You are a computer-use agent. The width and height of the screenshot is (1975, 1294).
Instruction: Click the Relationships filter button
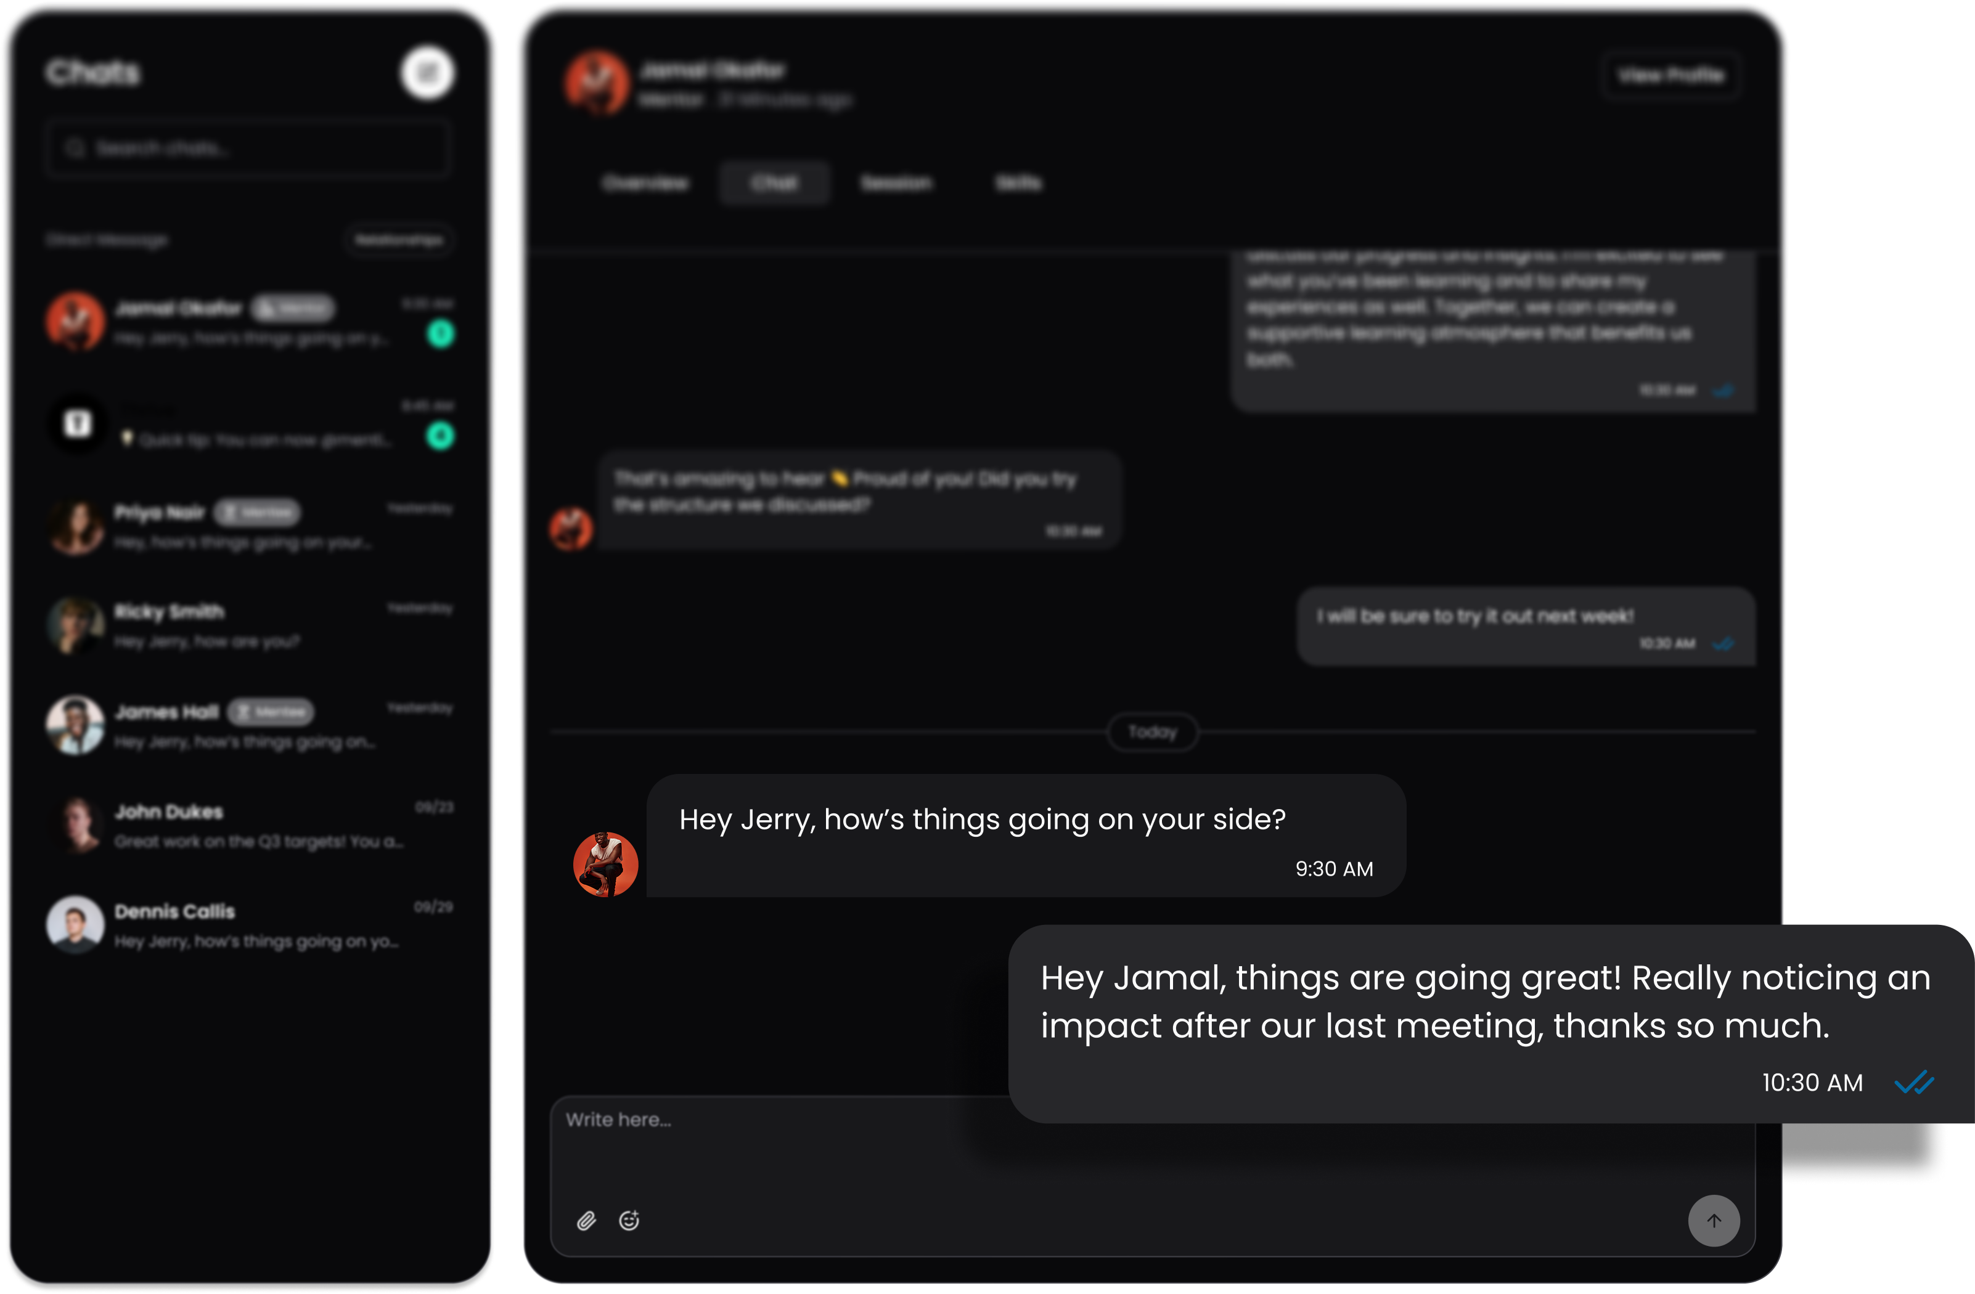point(398,240)
